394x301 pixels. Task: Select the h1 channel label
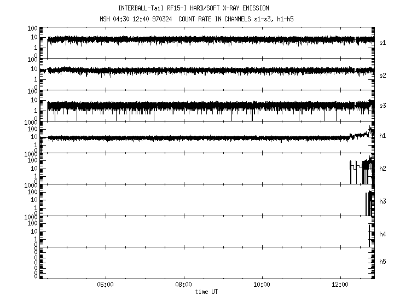pyautogui.click(x=383, y=136)
